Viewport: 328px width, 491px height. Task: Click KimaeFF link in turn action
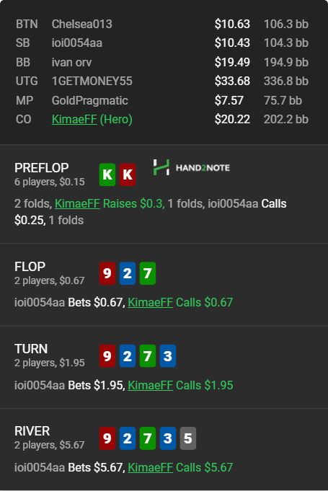coord(150,385)
